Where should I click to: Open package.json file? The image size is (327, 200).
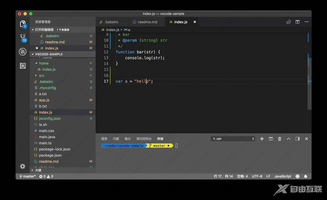coord(62,155)
